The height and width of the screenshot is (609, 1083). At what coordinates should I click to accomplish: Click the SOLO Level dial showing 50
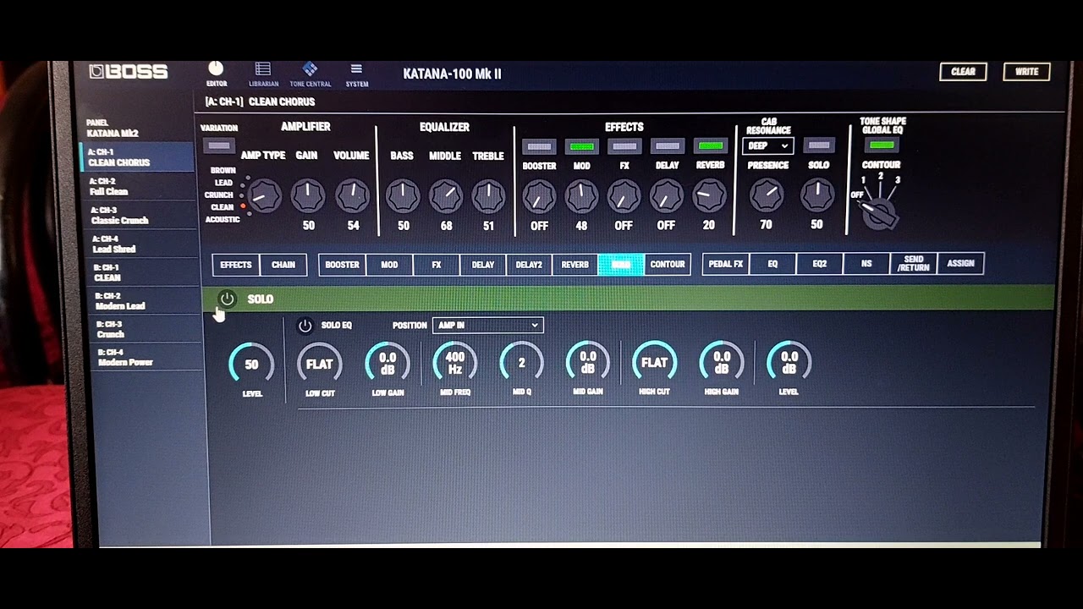(251, 365)
